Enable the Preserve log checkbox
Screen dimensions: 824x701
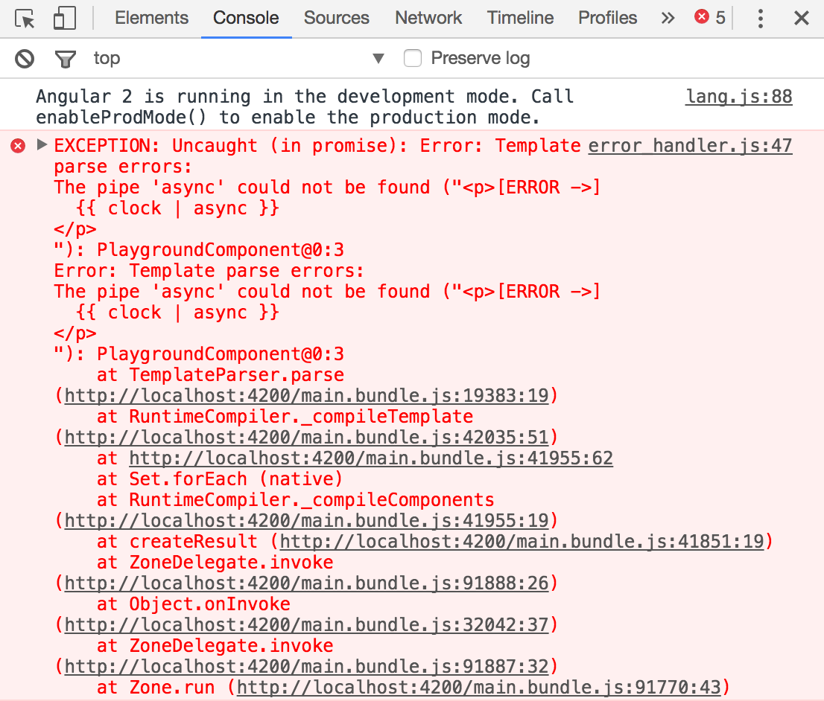[x=413, y=58]
